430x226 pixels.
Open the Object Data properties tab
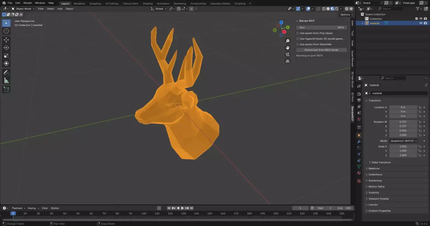(x=359, y=167)
